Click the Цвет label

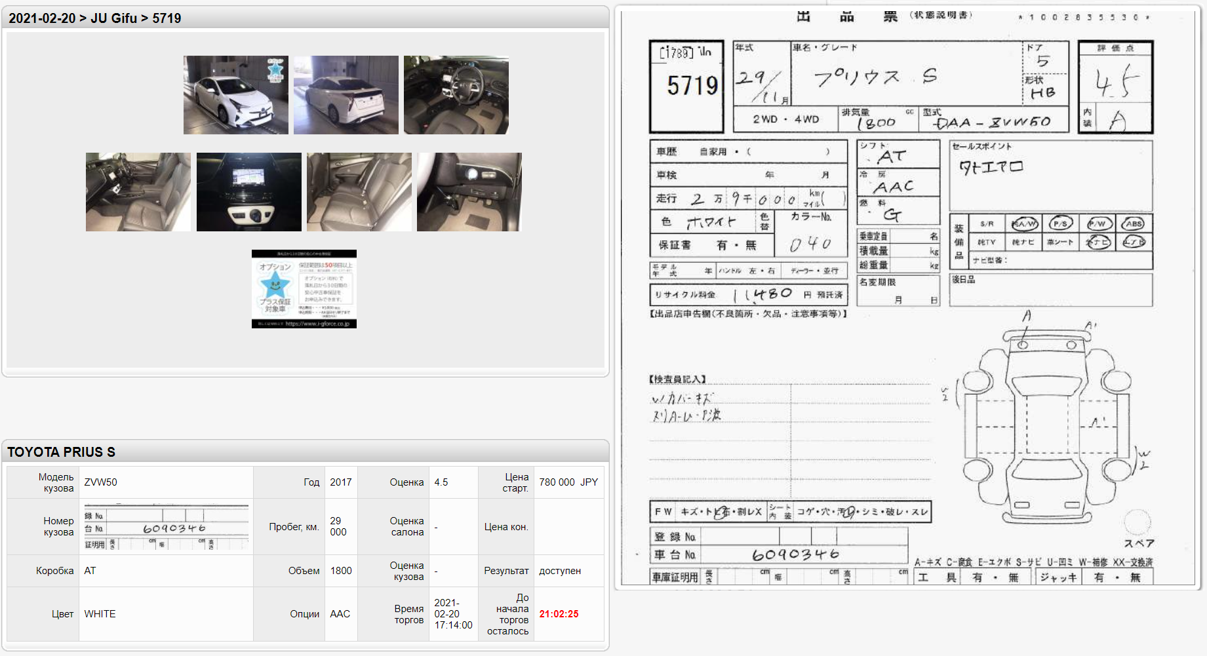(x=63, y=614)
